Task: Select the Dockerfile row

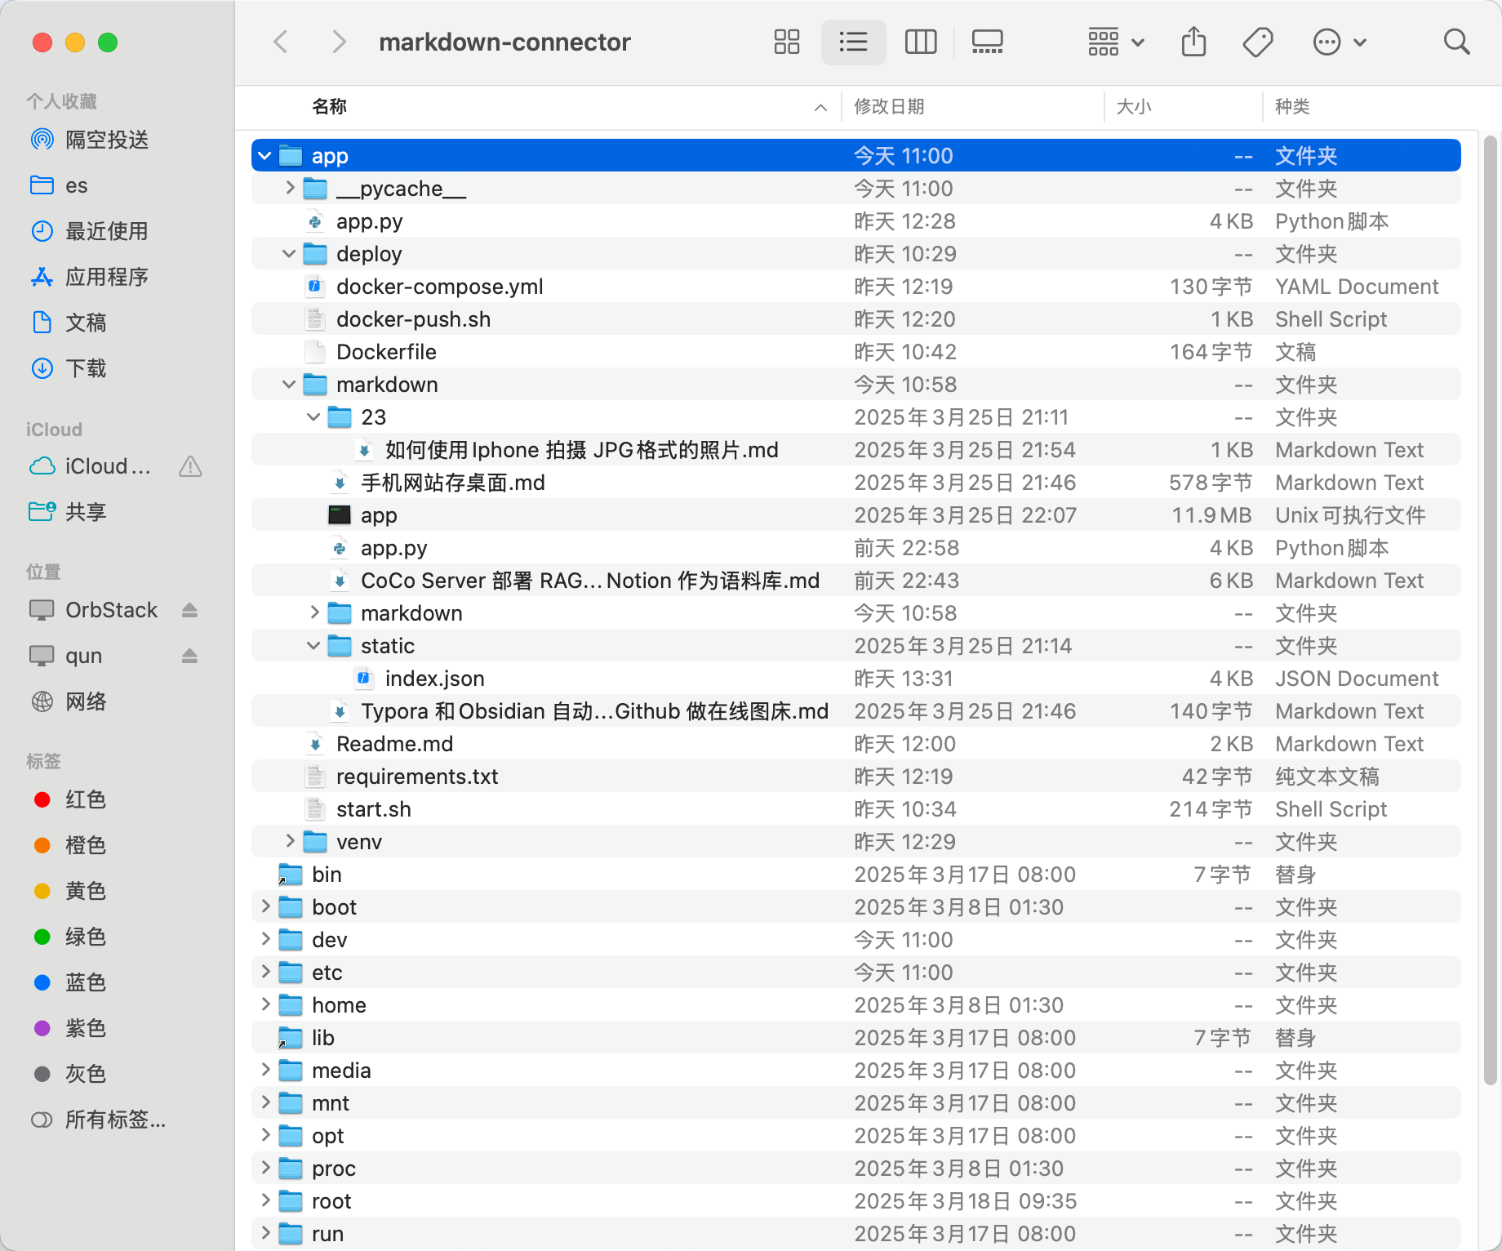Action: pyautogui.click(x=855, y=352)
